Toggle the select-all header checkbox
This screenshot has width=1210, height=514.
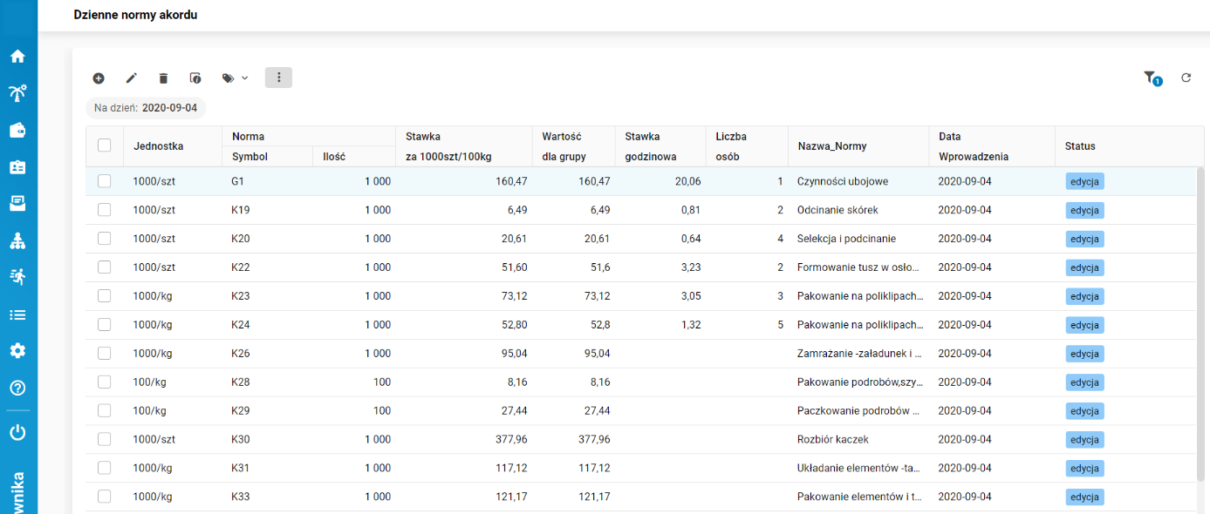click(x=105, y=145)
